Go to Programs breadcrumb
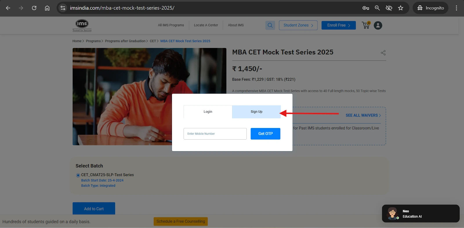Viewport: 464px width, 228px height. 93,41
